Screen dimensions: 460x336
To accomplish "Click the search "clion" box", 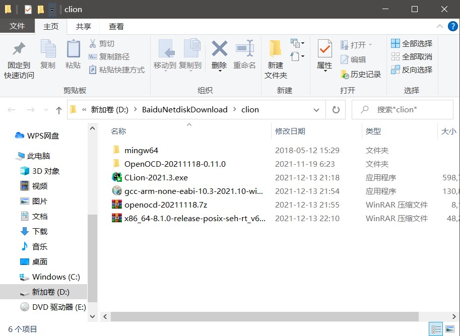I will click(x=403, y=110).
